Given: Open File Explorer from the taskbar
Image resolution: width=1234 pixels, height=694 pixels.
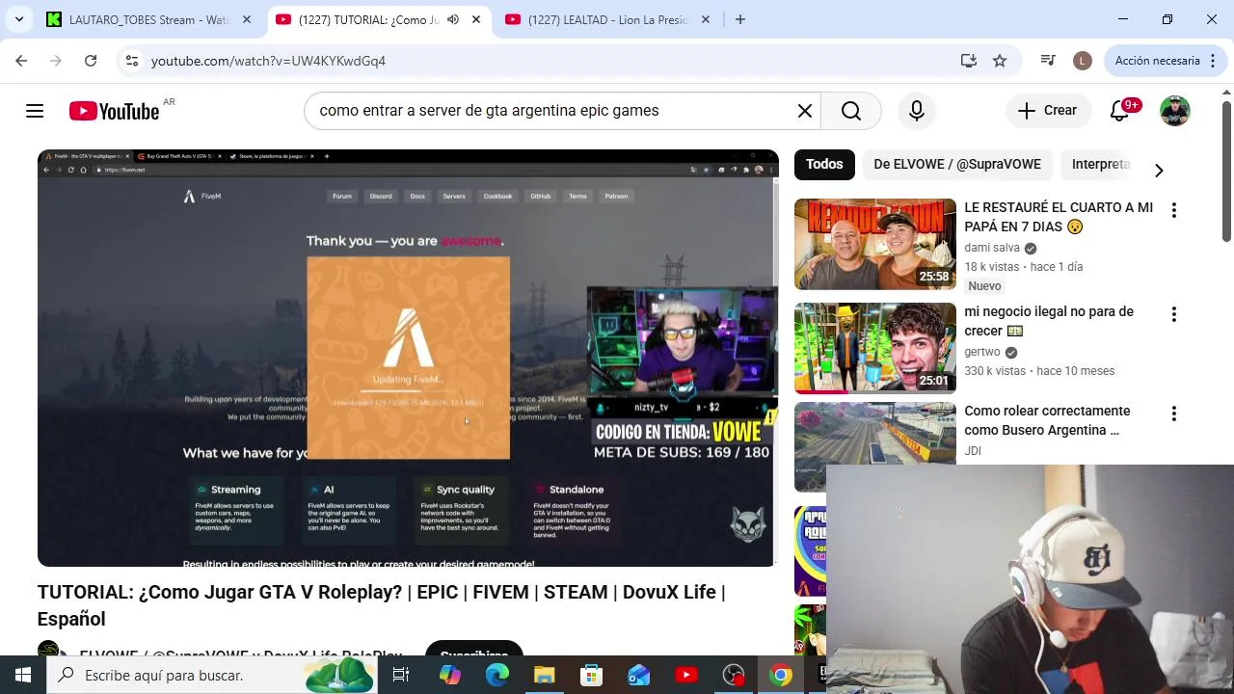Looking at the screenshot, I should click(545, 676).
